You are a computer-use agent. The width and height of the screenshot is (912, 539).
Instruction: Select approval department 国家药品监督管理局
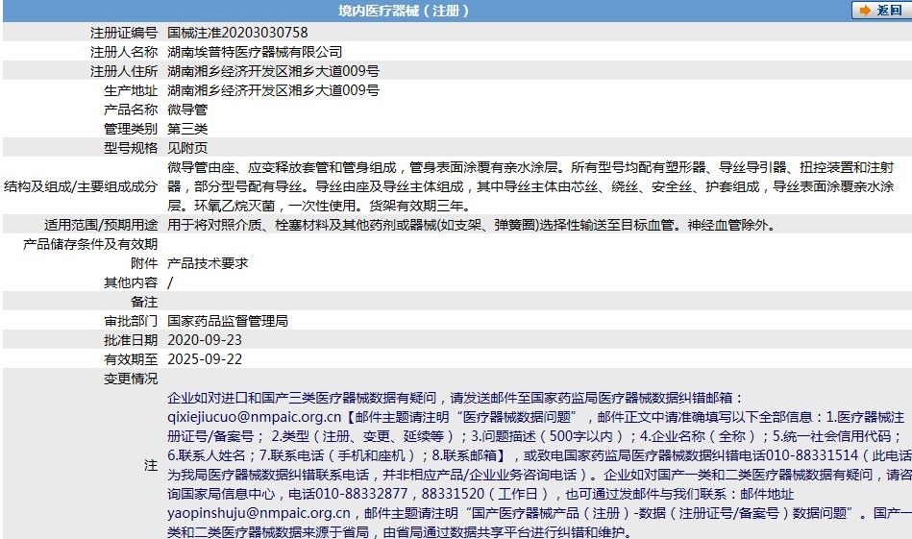pyautogui.click(x=228, y=320)
